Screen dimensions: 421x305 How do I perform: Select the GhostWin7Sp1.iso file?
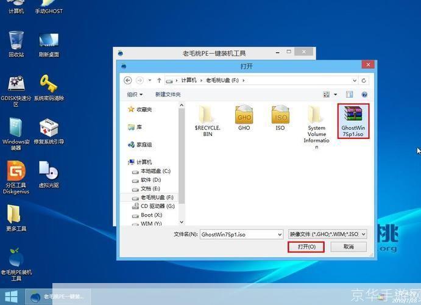pyautogui.click(x=353, y=121)
